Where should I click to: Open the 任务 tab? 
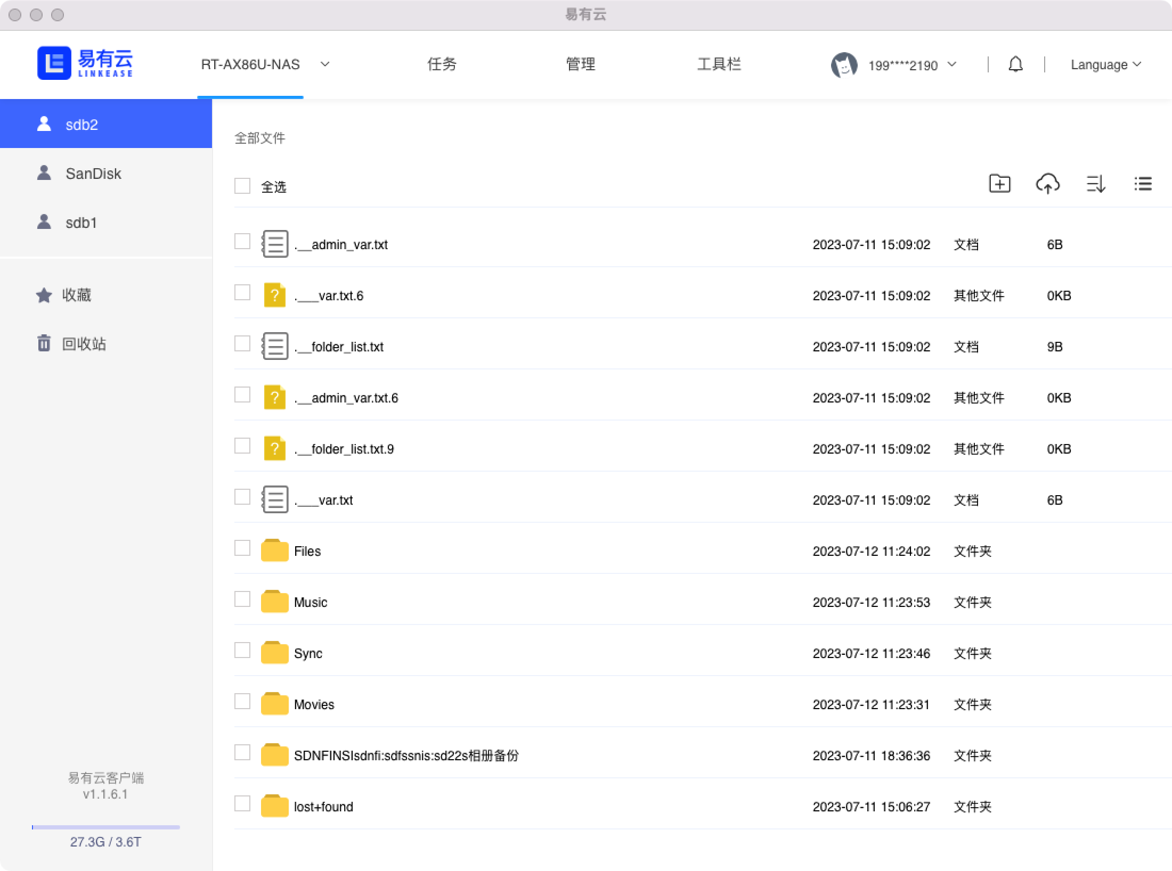[x=442, y=64]
